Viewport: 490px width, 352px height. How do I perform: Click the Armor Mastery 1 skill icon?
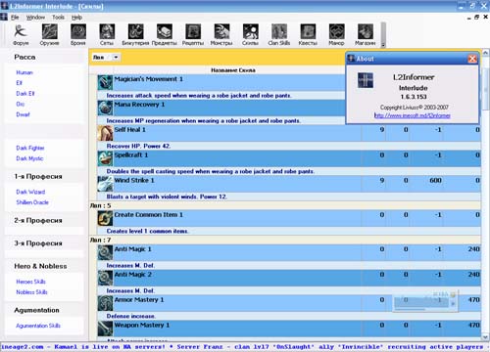click(105, 303)
